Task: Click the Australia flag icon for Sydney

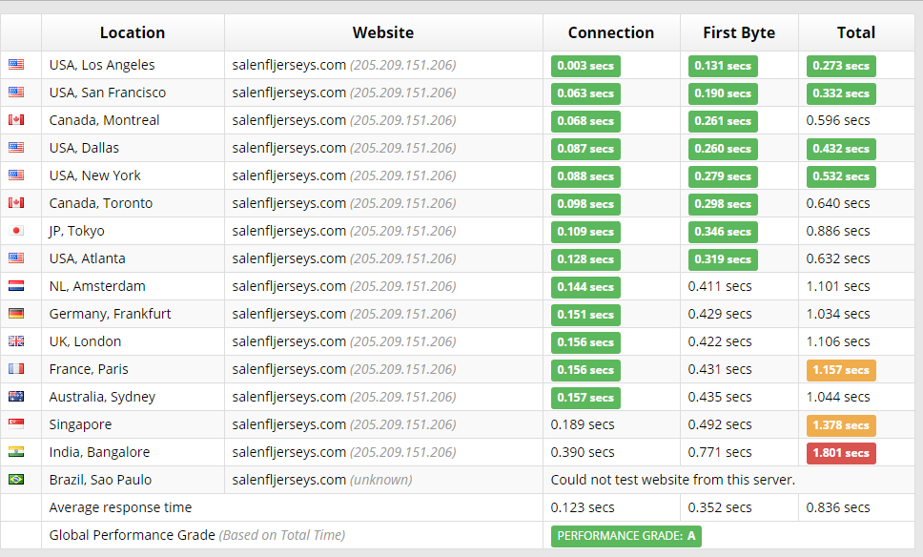Action: (x=16, y=396)
